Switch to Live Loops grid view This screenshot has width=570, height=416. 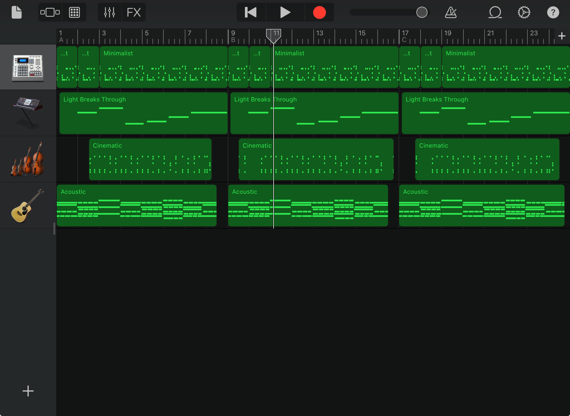tap(74, 12)
